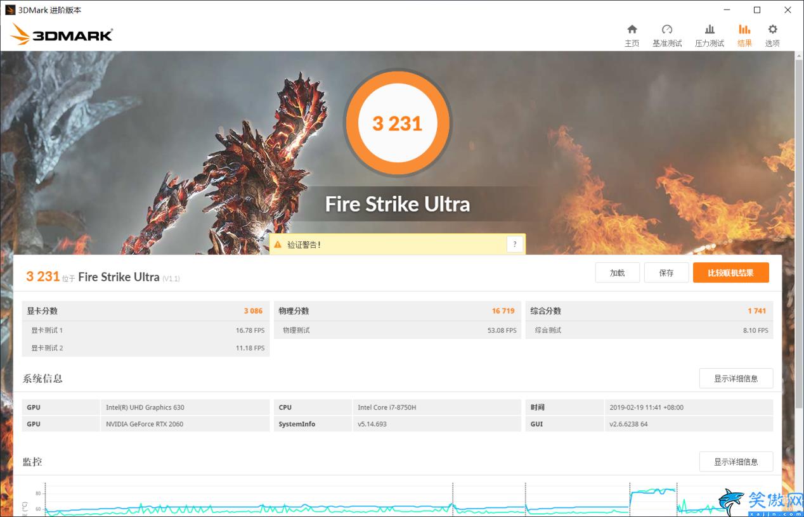This screenshot has height=517, width=804.
Task: Click the 系统信息 section heading
Action: [x=42, y=378]
